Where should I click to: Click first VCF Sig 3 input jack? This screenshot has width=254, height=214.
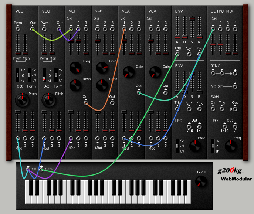tap(86, 29)
